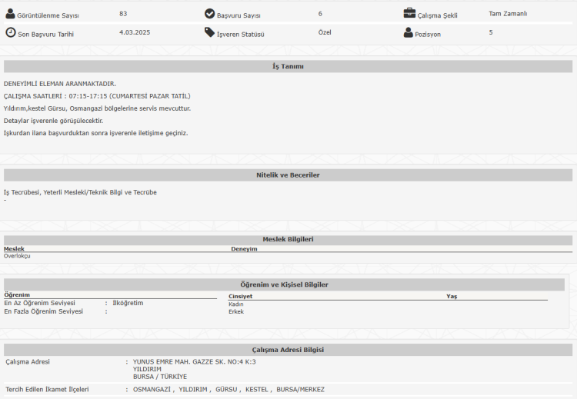The height and width of the screenshot is (399, 577).
Task: Select the Meslek Bilgileri section header
Action: pos(288,239)
